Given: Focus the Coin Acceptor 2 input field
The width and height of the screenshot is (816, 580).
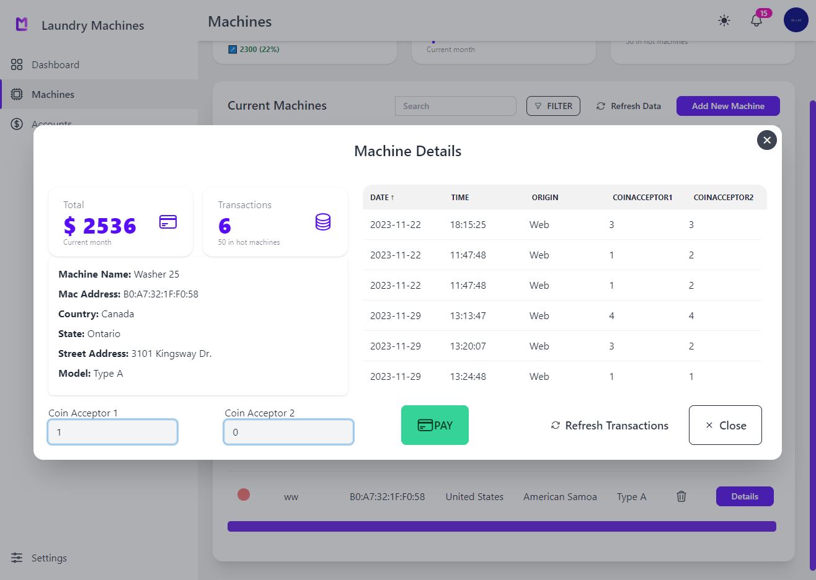Looking at the screenshot, I should tap(289, 433).
